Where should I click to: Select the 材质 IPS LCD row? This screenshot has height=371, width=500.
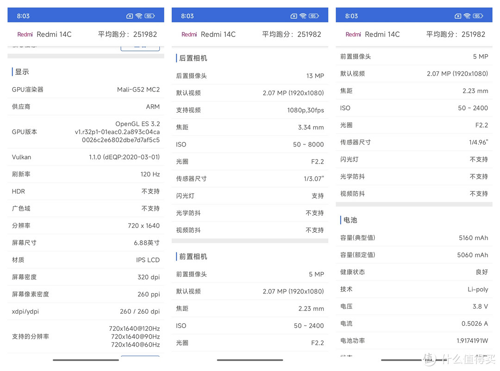[86, 260]
